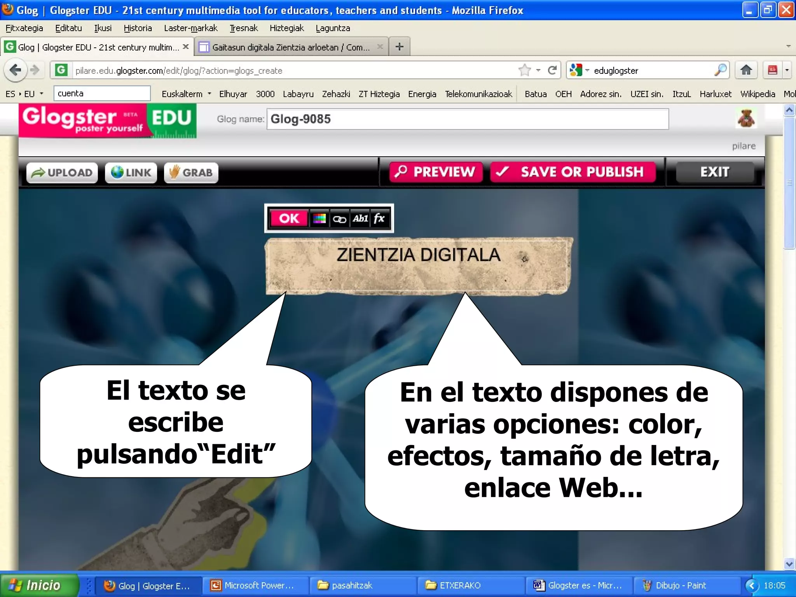796x597 pixels.
Task: Select the ZIENTZIA DIGITALA text box
Action: [419, 266]
